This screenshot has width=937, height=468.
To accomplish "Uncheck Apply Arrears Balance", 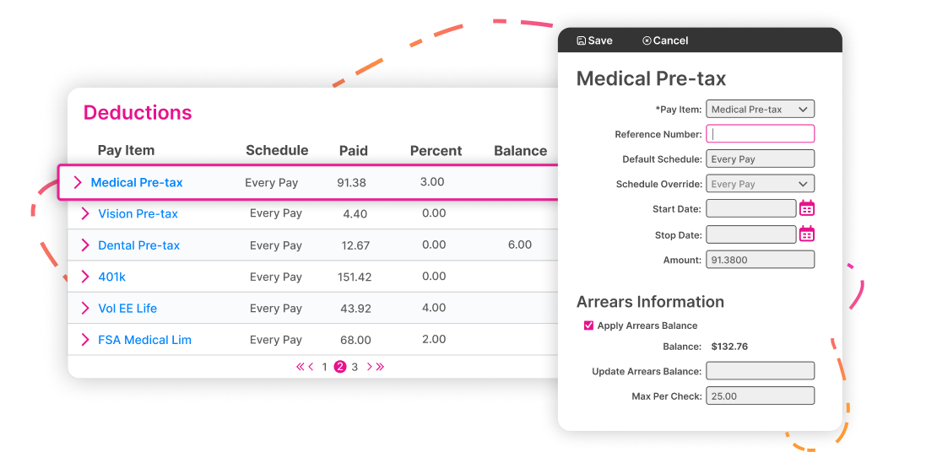I will pos(588,325).
